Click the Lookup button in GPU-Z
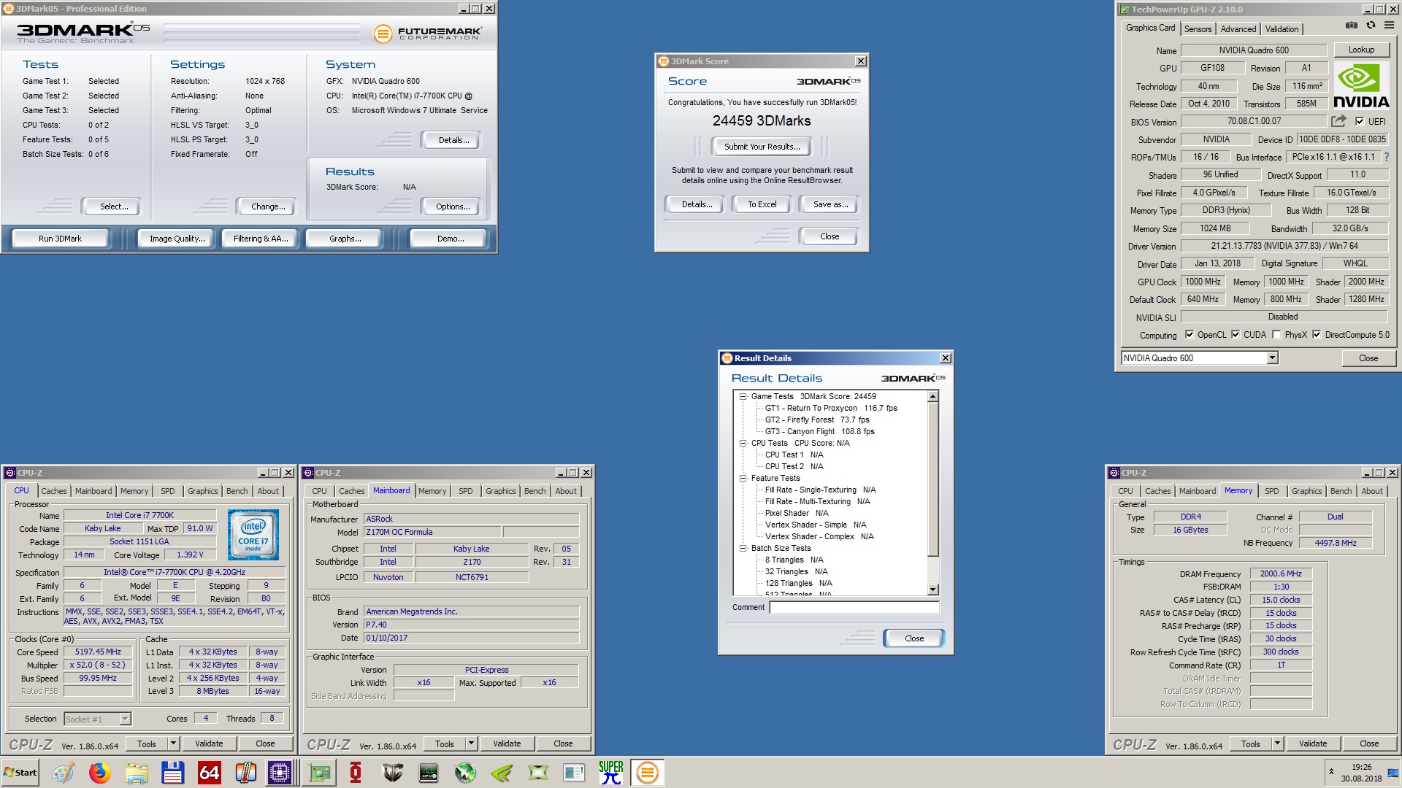Viewport: 1402px width, 788px height. pos(1361,50)
